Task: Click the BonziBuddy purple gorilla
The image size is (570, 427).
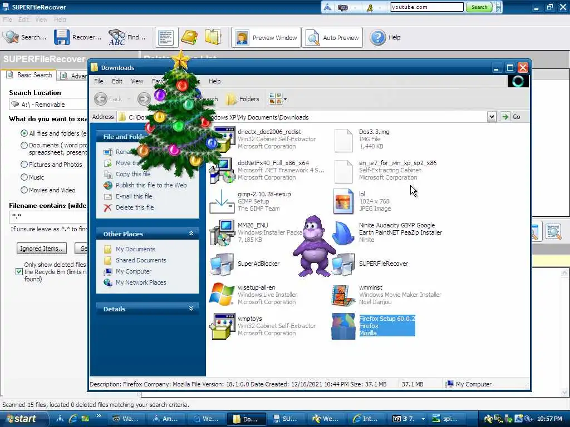Action: (314, 246)
